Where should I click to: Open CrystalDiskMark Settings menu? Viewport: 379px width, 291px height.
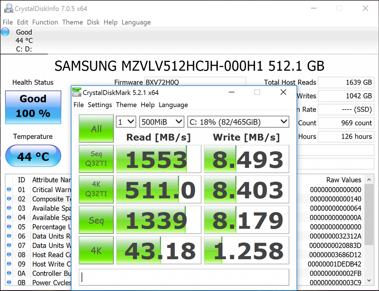click(100, 105)
